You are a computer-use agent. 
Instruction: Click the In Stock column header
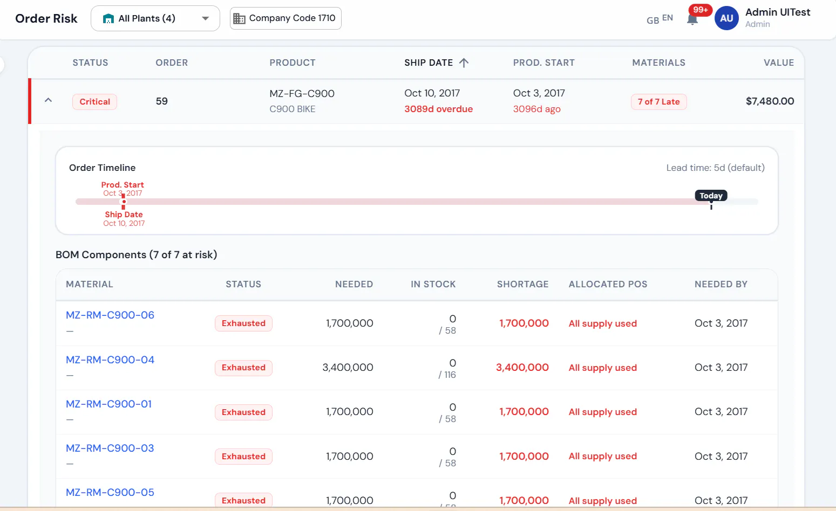click(433, 284)
